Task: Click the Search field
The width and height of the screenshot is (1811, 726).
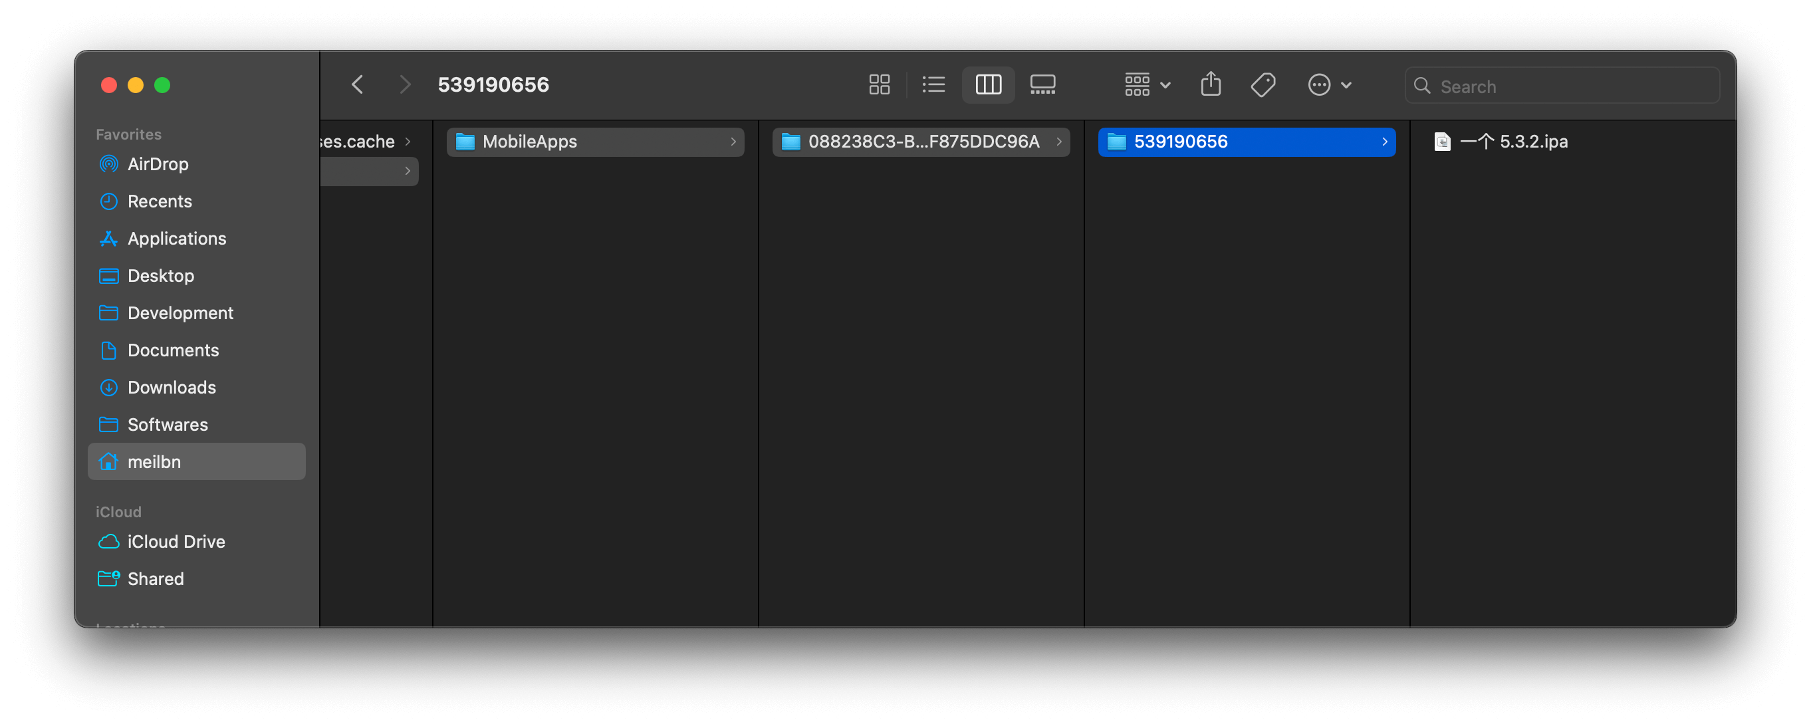Action: (x=1568, y=86)
